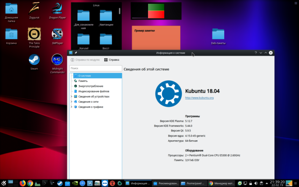Open the TeamViewer taskbar icon
The width and height of the screenshot is (299, 187).
[x=105, y=183]
